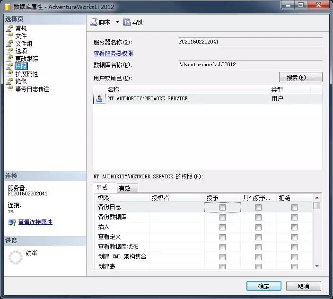333x299 pixels.
Task: Click the 帮助 toolbar label
Action: (x=138, y=22)
